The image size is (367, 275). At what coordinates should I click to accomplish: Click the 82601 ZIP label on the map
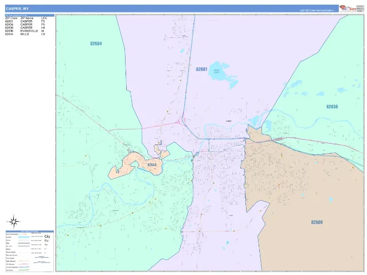pos(201,69)
